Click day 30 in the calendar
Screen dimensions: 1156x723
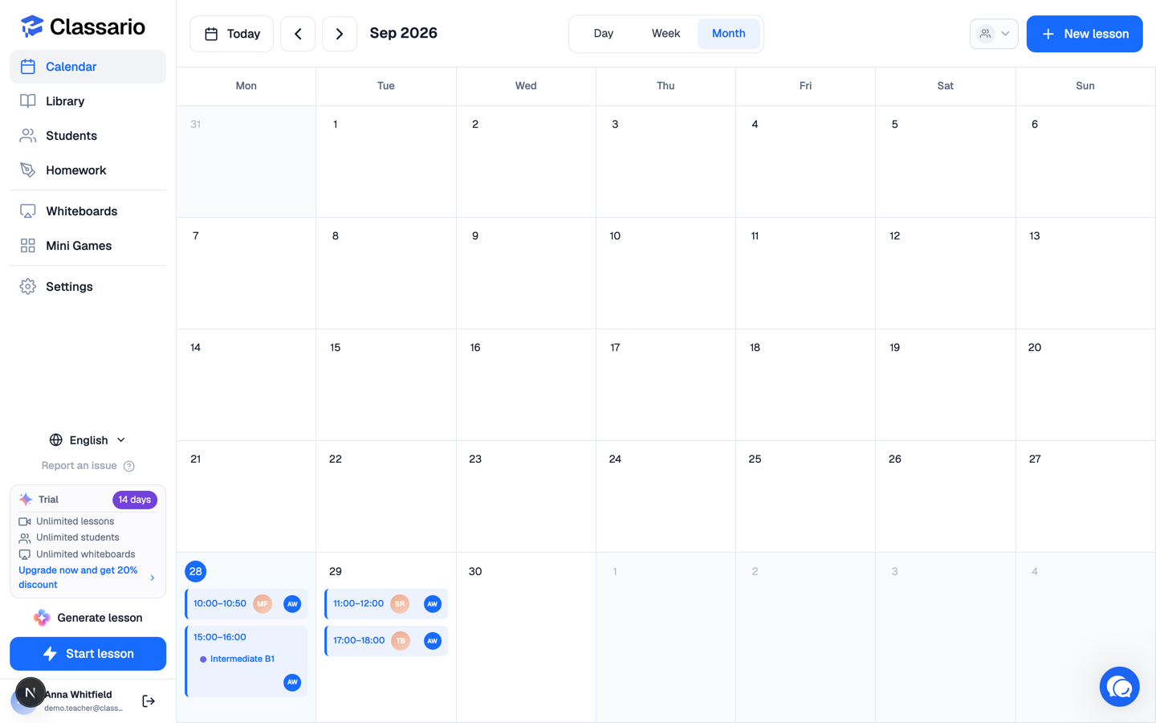tap(475, 571)
